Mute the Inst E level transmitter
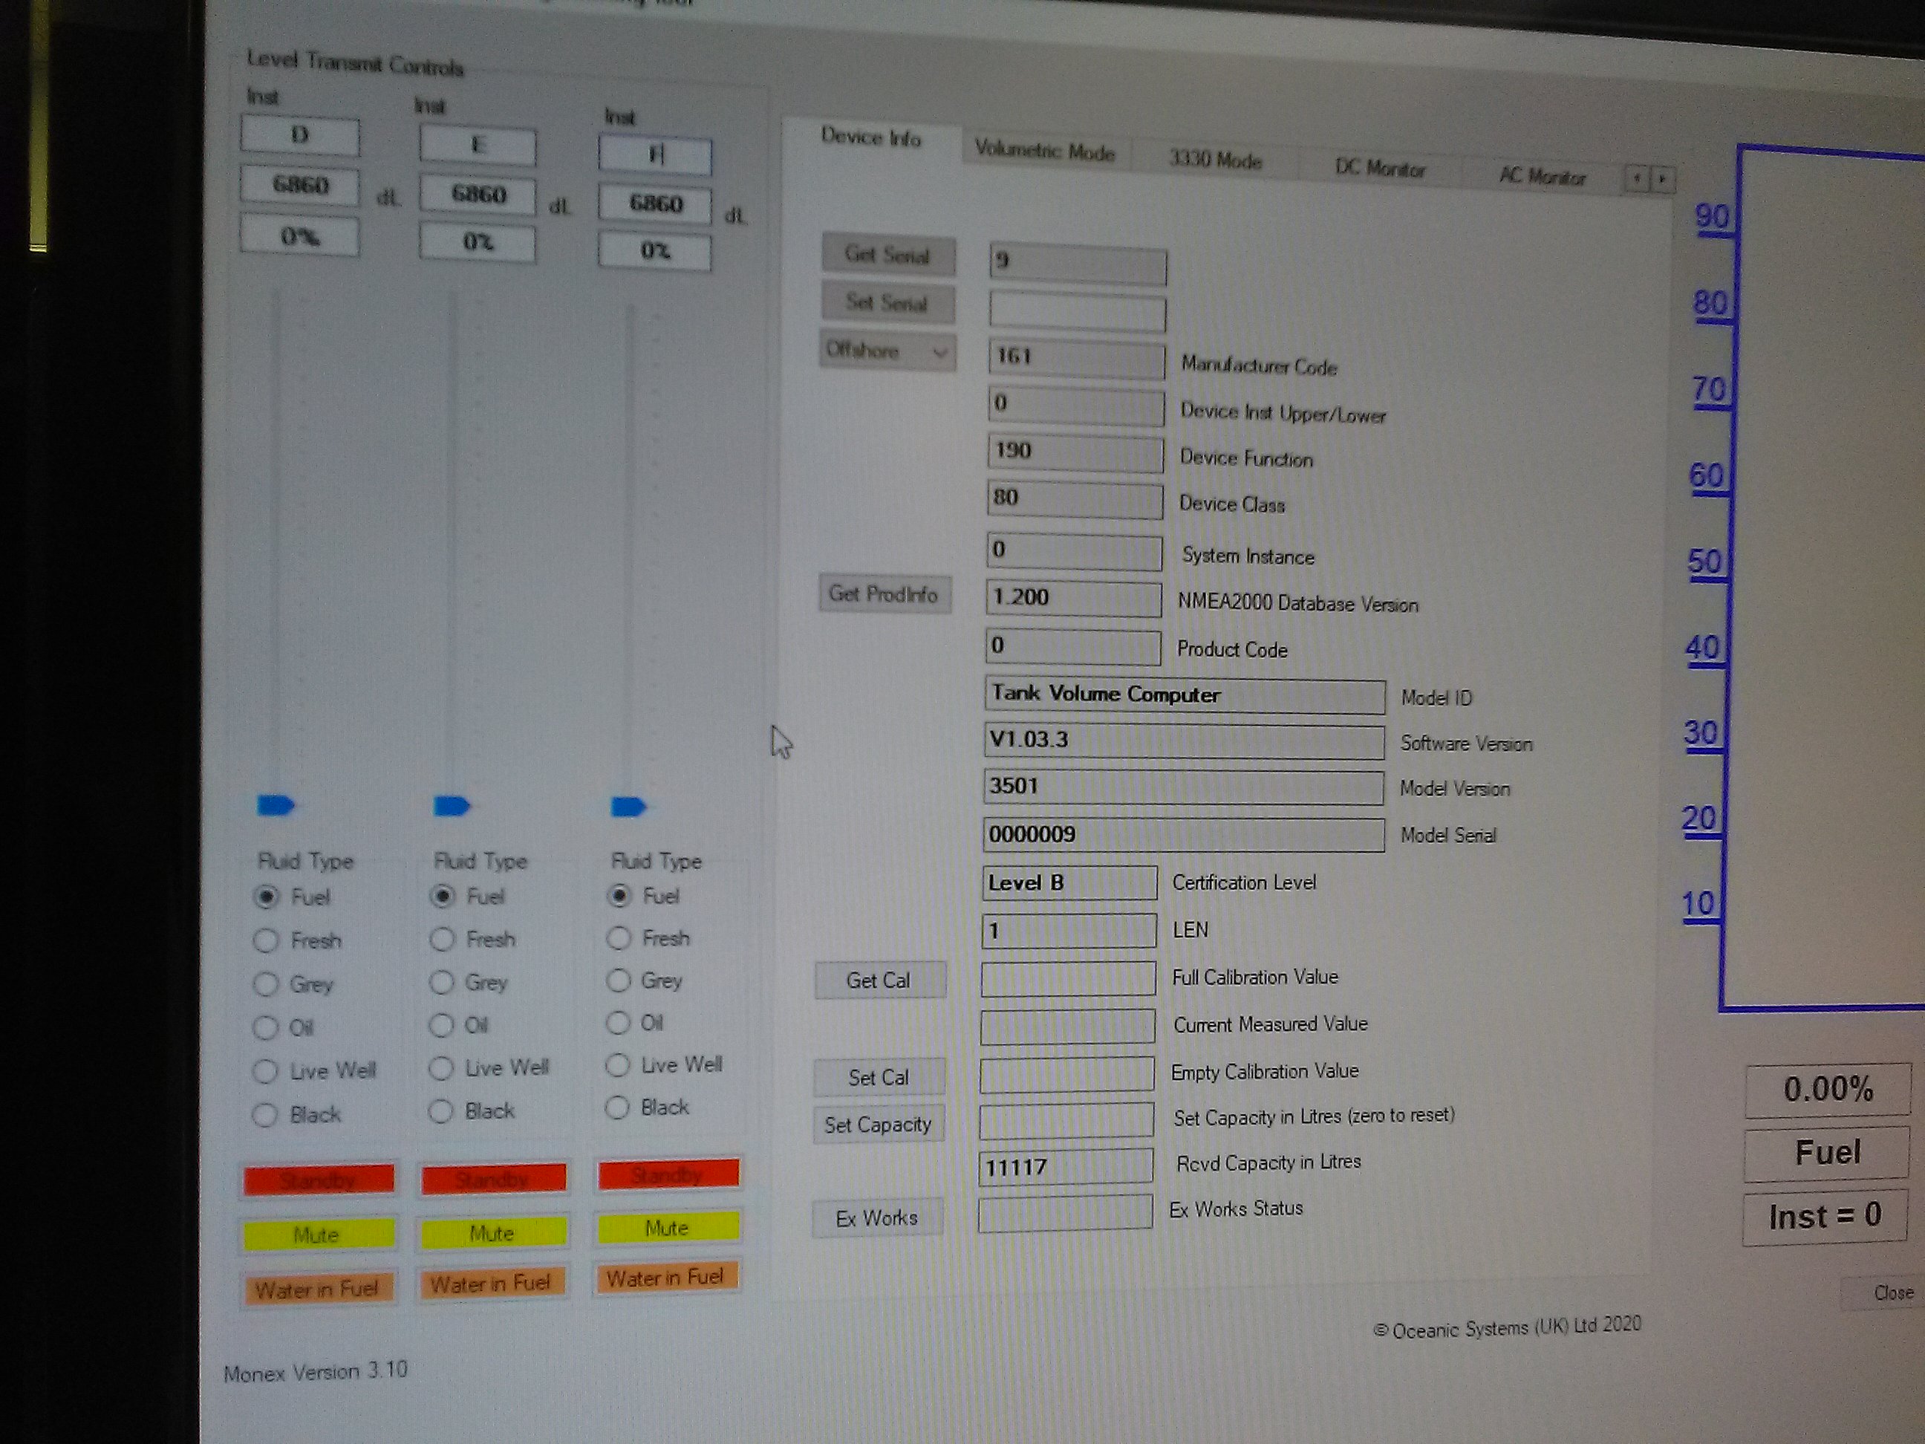Viewport: 1925px width, 1444px height. [493, 1232]
